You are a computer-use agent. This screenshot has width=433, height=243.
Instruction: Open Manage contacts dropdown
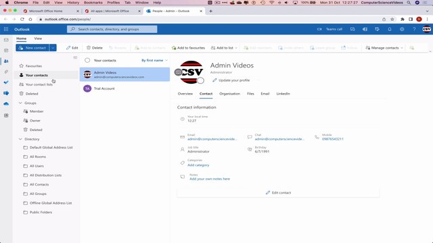coord(384,48)
